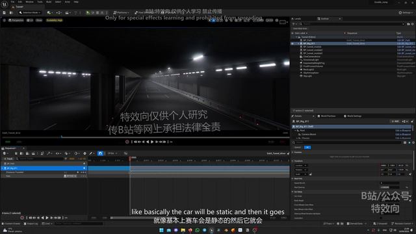This screenshot has width=416, height=234.
Task: Click the record icon in Sequencer bottom transport
Action: pos(22,218)
